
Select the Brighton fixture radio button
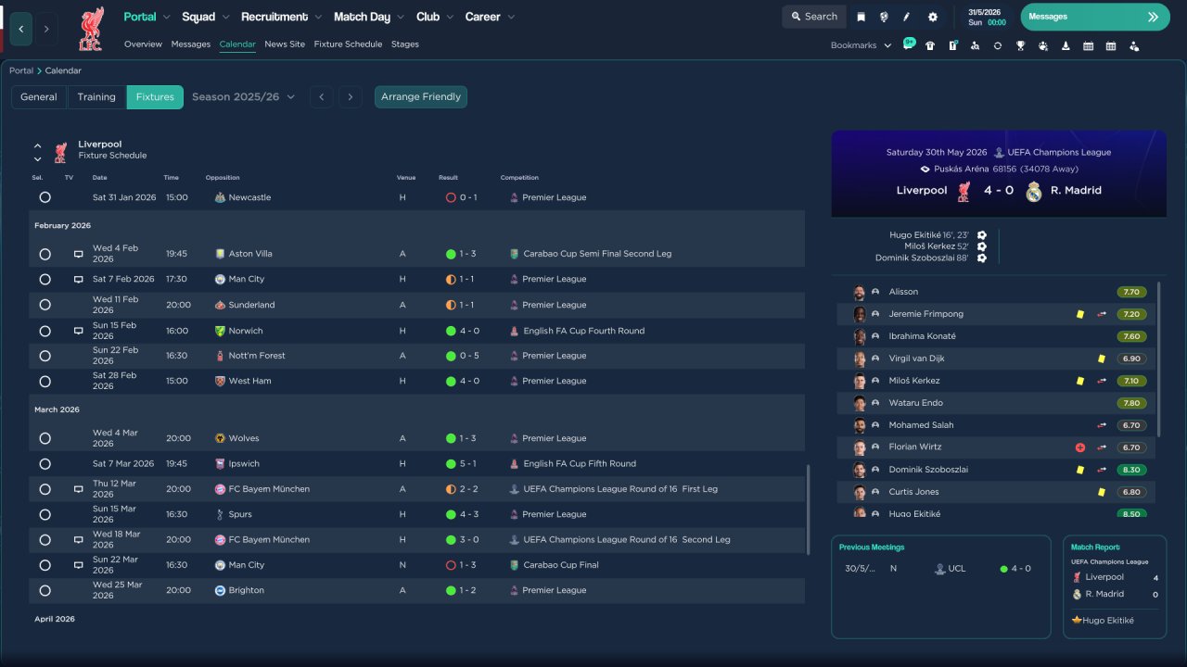click(x=45, y=590)
